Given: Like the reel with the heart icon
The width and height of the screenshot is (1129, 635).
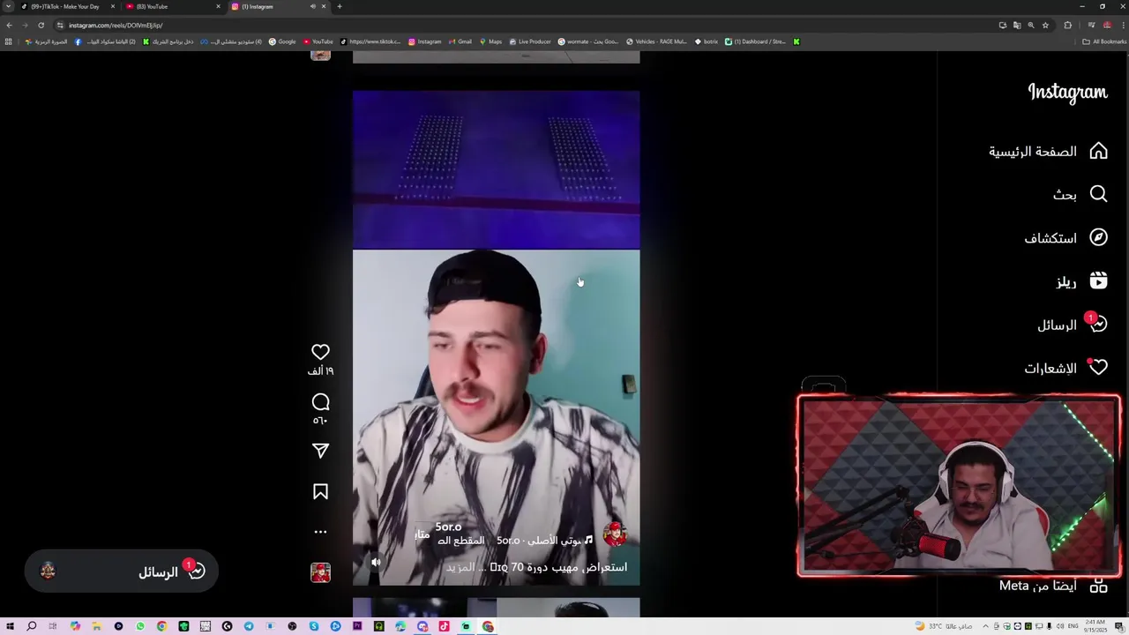Looking at the screenshot, I should [x=320, y=352].
